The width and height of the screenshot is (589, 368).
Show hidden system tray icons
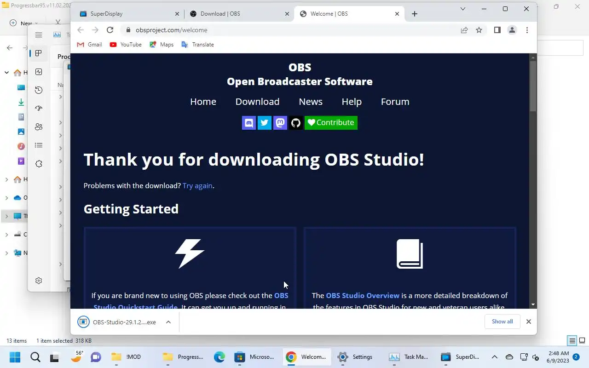[x=495, y=357]
